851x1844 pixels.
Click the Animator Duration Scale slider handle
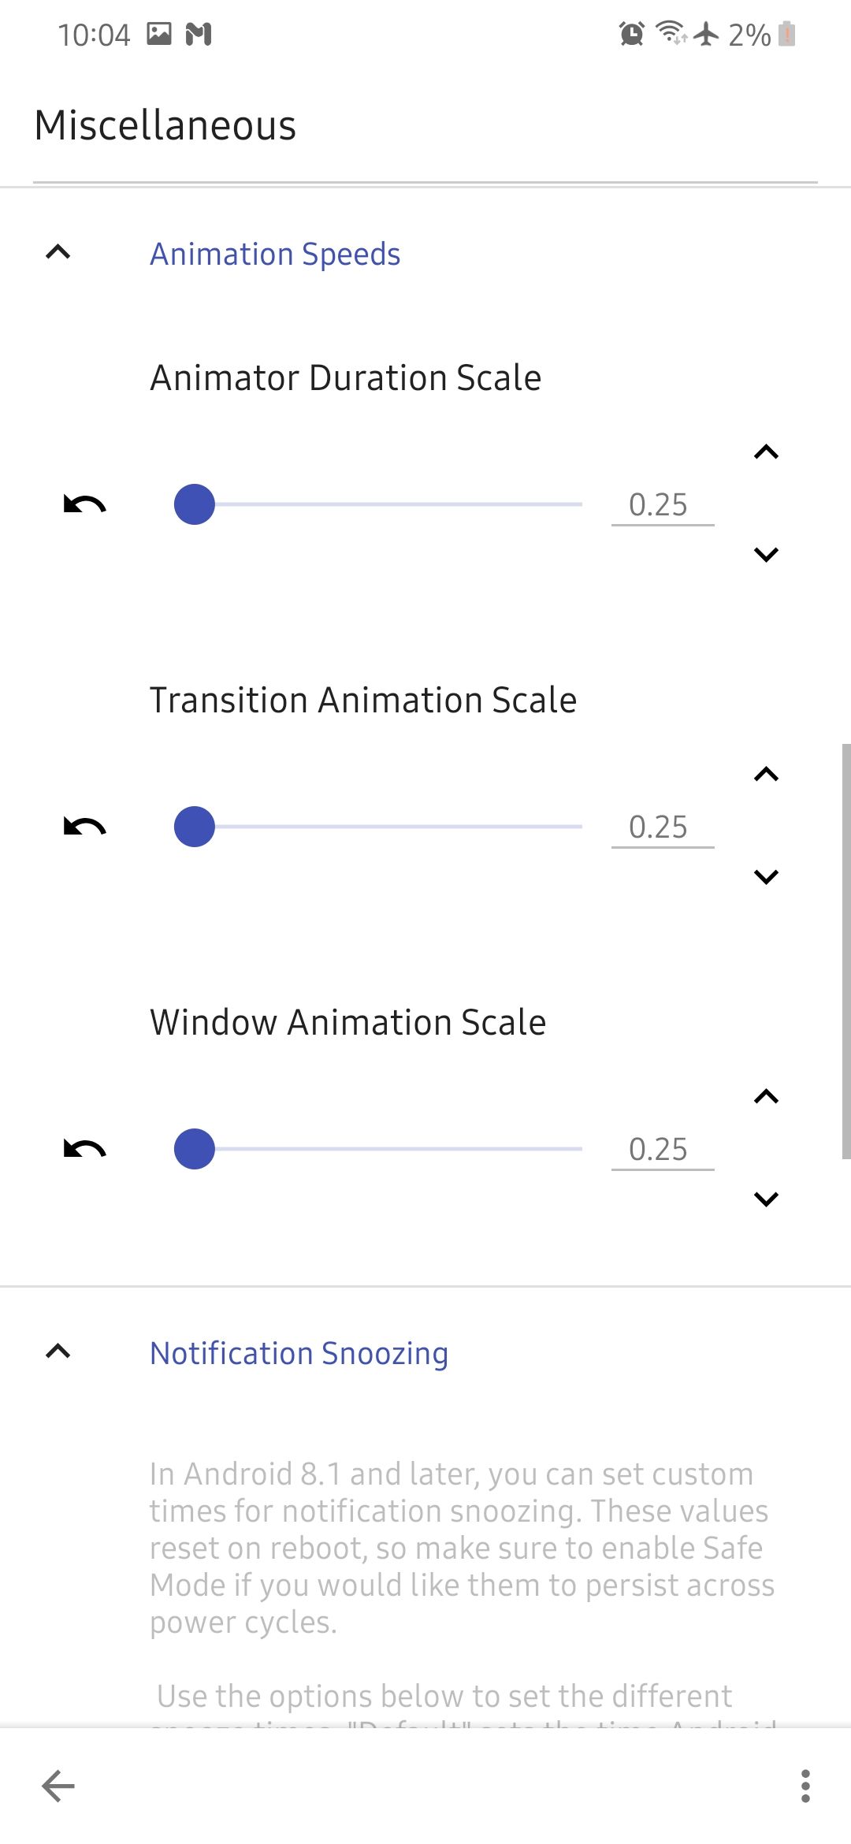(195, 504)
